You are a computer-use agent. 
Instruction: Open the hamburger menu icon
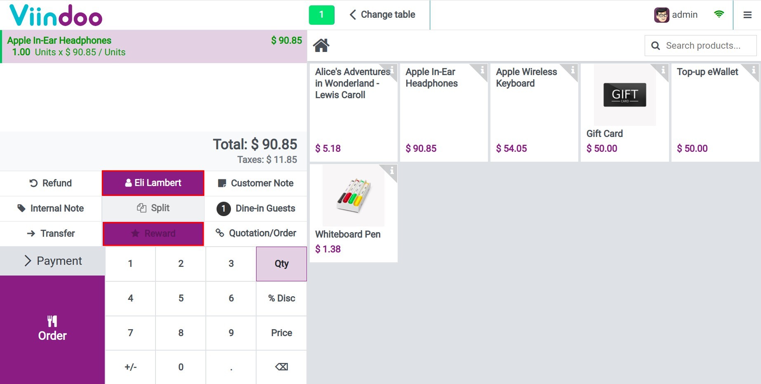pos(747,15)
